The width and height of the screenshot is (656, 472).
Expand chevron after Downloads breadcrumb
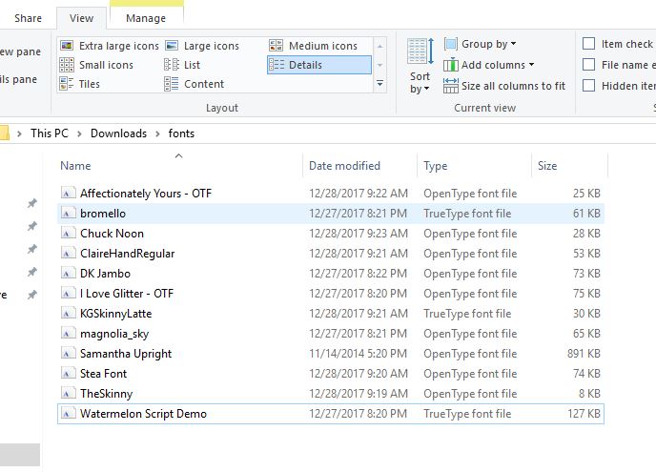click(157, 133)
